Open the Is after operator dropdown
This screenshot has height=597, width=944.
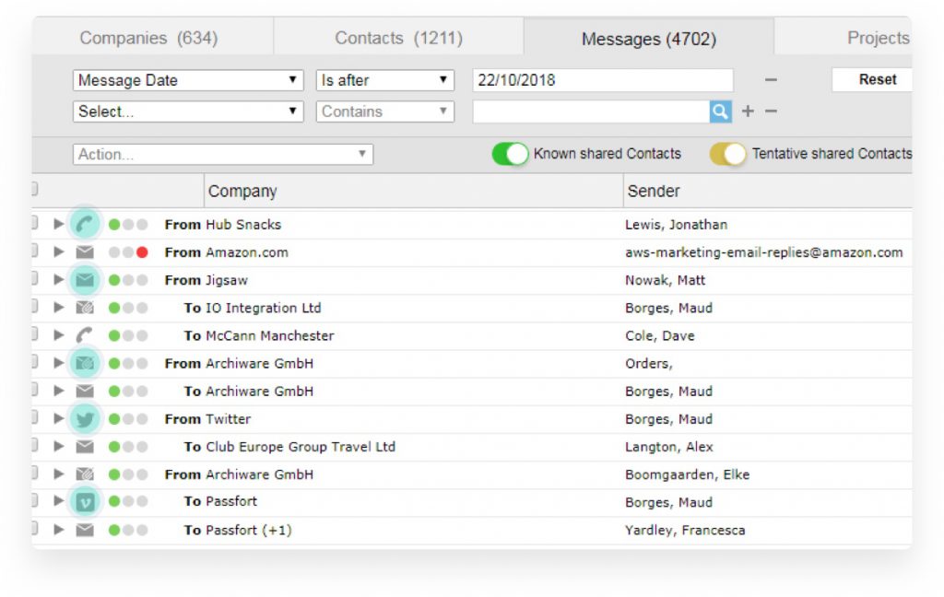[x=384, y=80]
